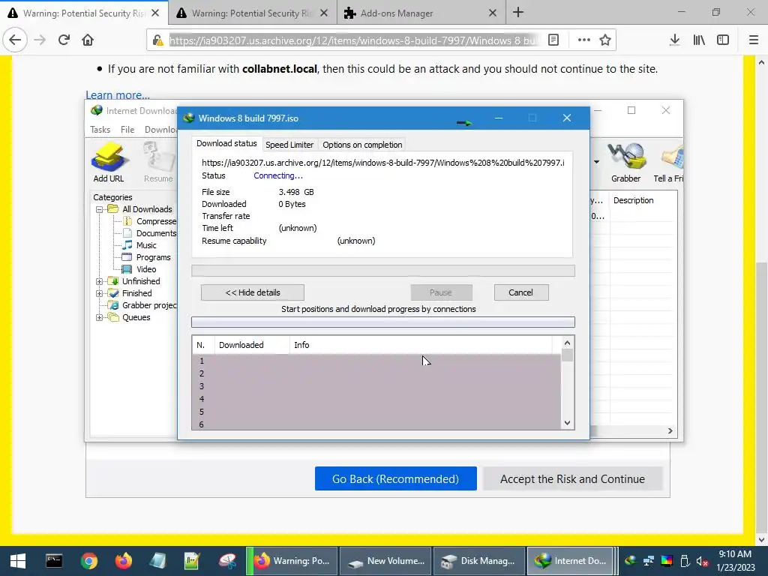Screen dimensions: 768x576
Task: Open the Grabber tool in IDM toolbar
Action: [x=625, y=162]
